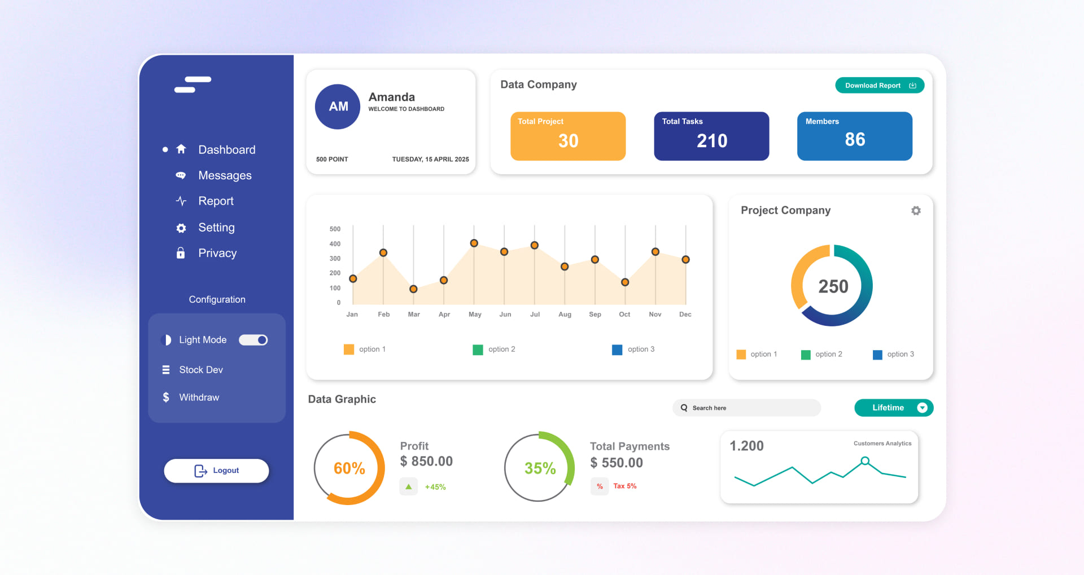Click the gear icon beside Setting
1084x575 pixels.
pyautogui.click(x=181, y=228)
